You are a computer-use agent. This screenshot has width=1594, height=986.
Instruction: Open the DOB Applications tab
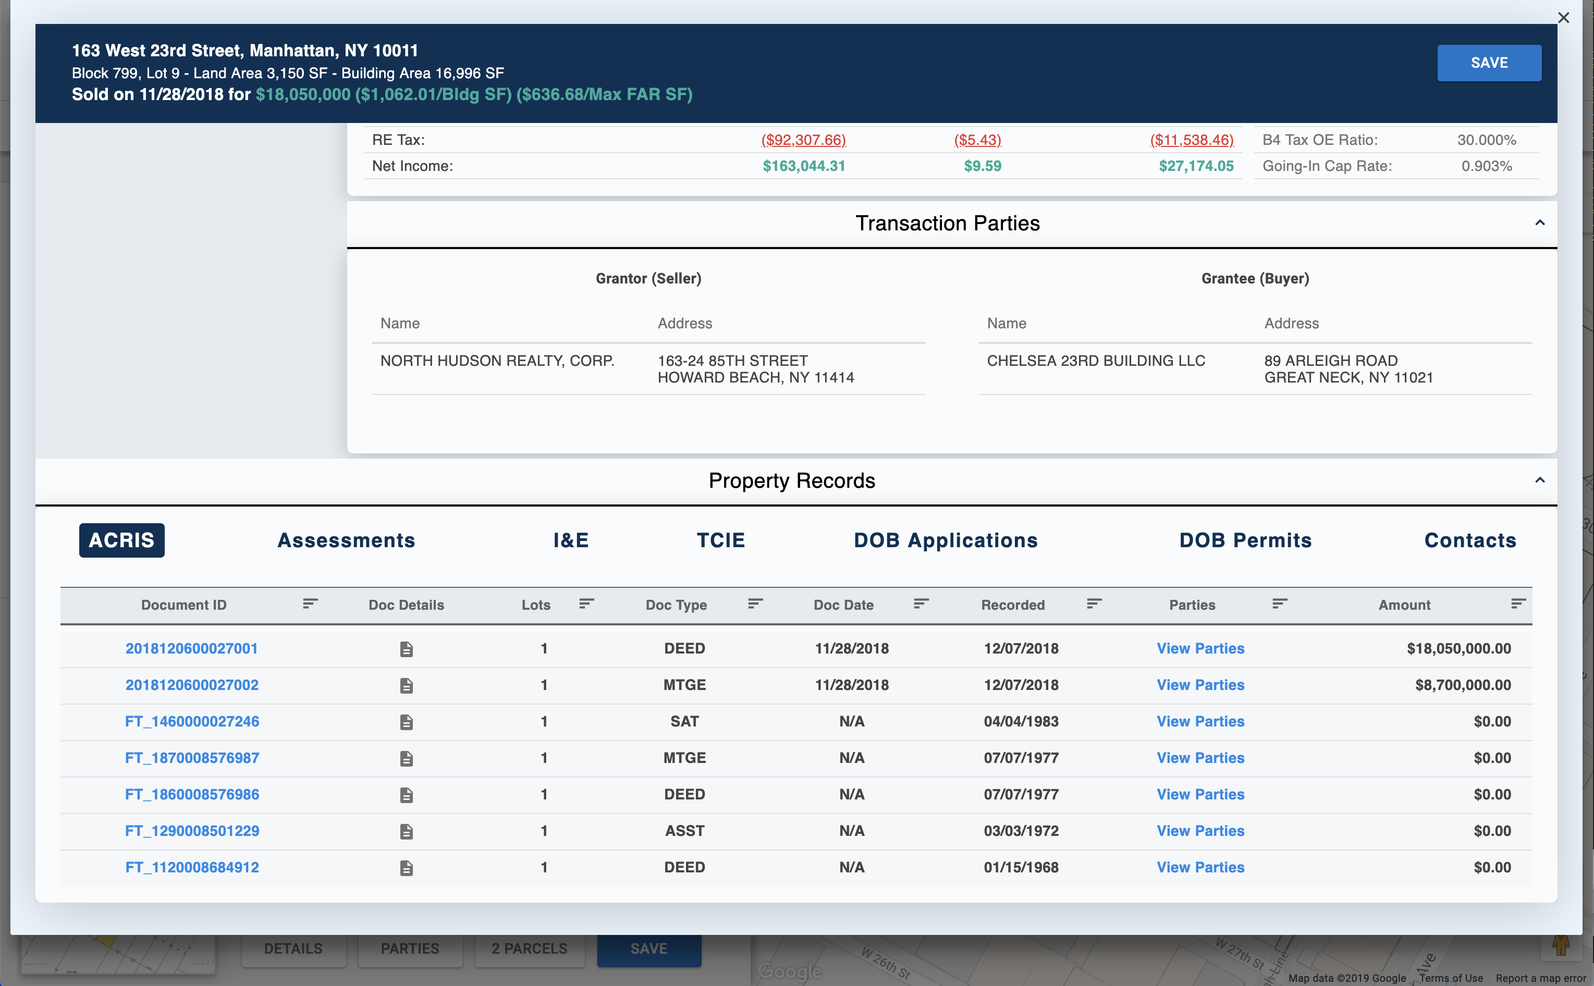[x=946, y=540]
